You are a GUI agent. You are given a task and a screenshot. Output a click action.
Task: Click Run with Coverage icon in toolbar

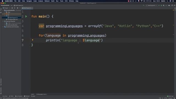164,5
